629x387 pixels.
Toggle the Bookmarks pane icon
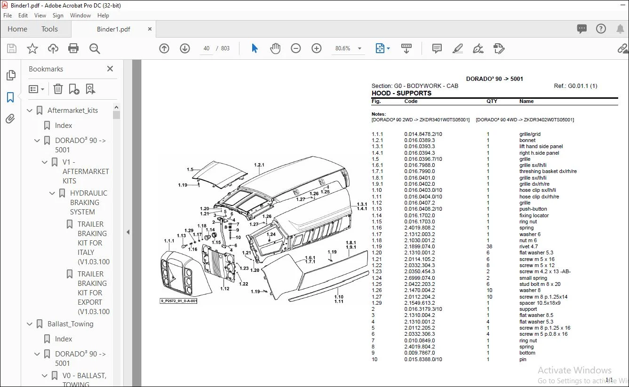(x=10, y=97)
